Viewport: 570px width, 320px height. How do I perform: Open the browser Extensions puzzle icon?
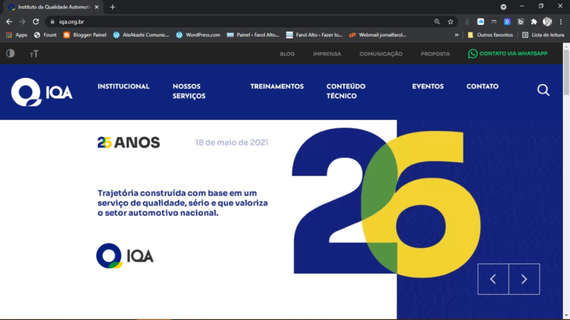coord(534,22)
